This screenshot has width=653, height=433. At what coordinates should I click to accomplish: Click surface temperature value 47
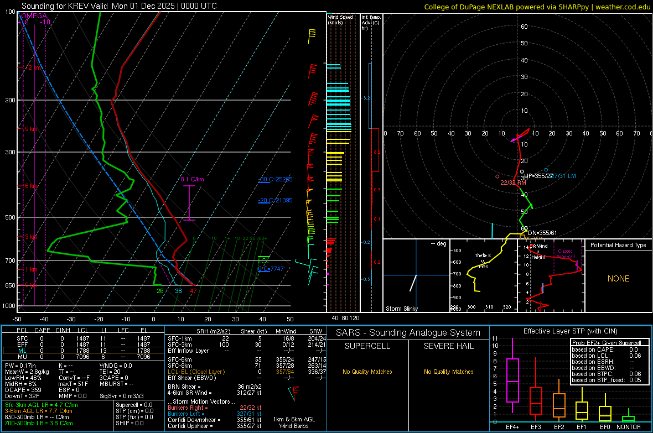(193, 291)
